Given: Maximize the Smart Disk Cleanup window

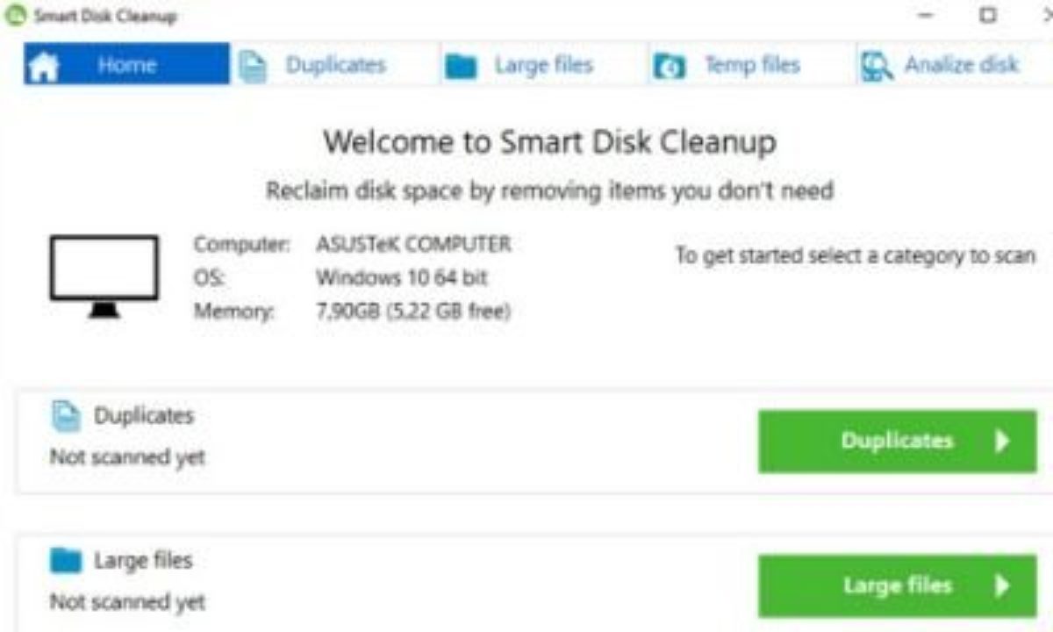Looking at the screenshot, I should (x=988, y=16).
